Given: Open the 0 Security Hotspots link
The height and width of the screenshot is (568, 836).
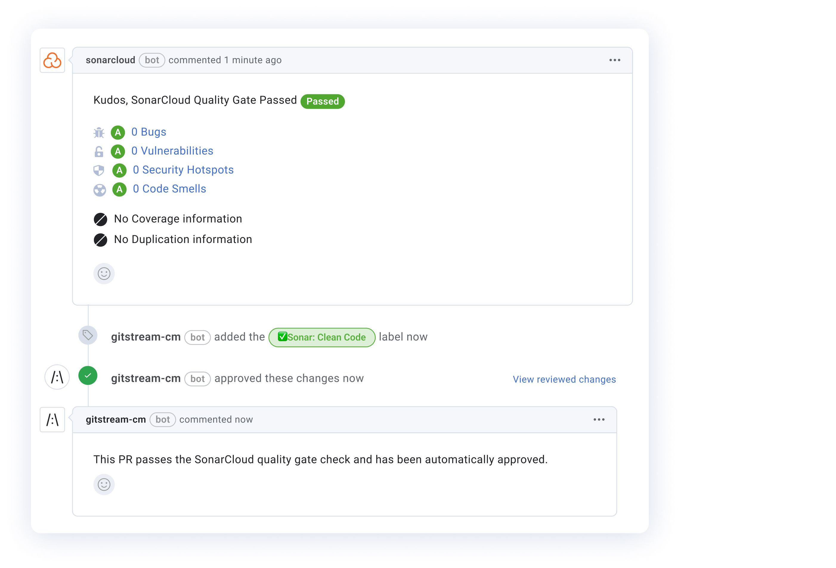Looking at the screenshot, I should 183,170.
